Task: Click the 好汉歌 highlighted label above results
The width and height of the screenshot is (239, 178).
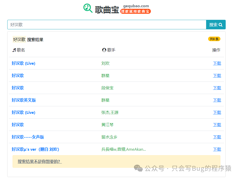Action: [18, 39]
